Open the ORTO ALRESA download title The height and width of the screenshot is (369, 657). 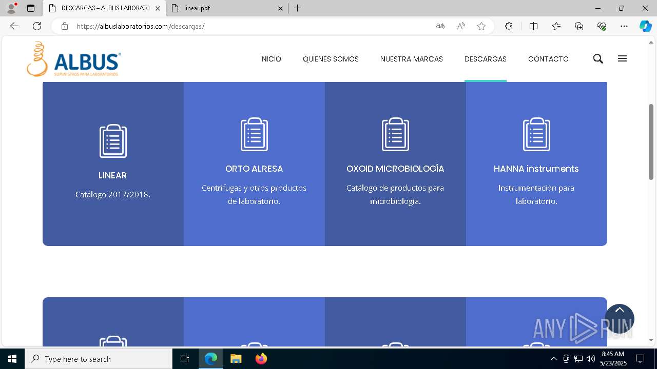pos(254,169)
